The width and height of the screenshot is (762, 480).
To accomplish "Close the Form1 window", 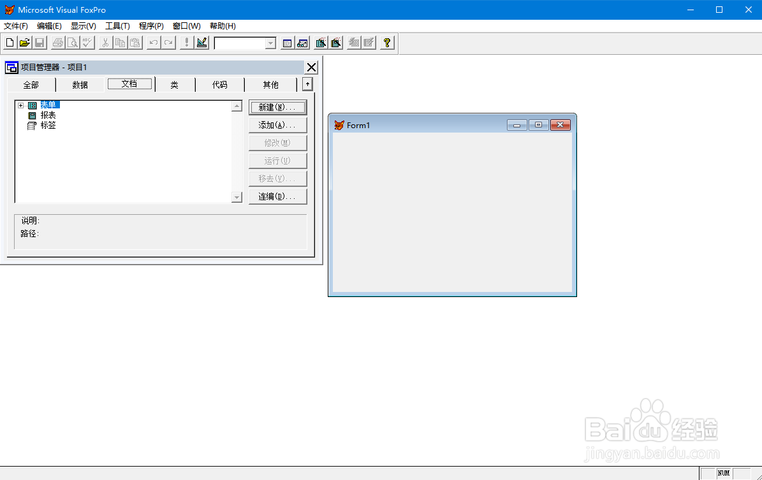I will coord(561,126).
